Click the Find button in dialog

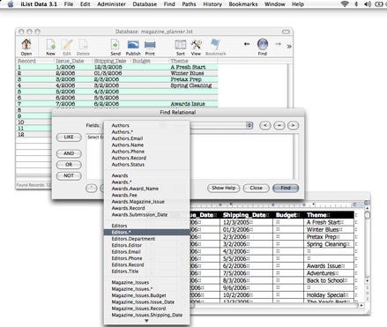click(286, 188)
